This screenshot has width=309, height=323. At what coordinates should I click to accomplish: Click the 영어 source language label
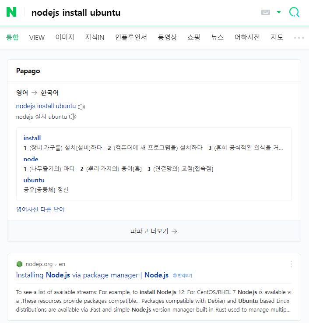[x=22, y=93]
